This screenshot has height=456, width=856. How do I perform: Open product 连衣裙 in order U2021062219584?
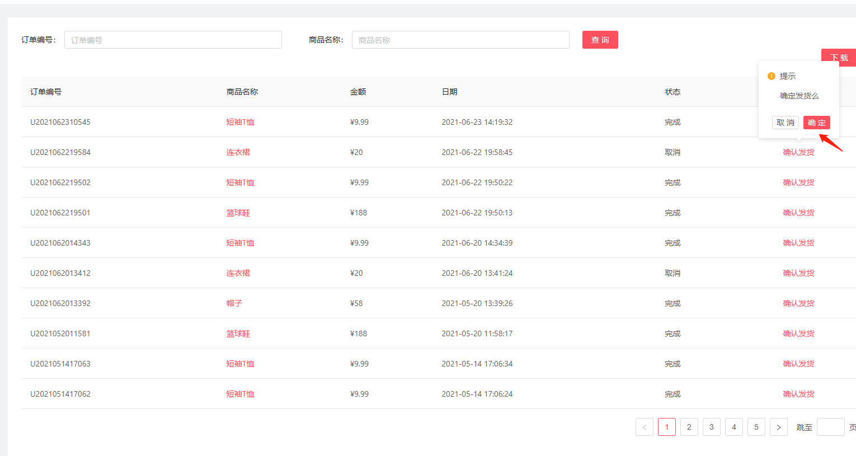pyautogui.click(x=238, y=152)
